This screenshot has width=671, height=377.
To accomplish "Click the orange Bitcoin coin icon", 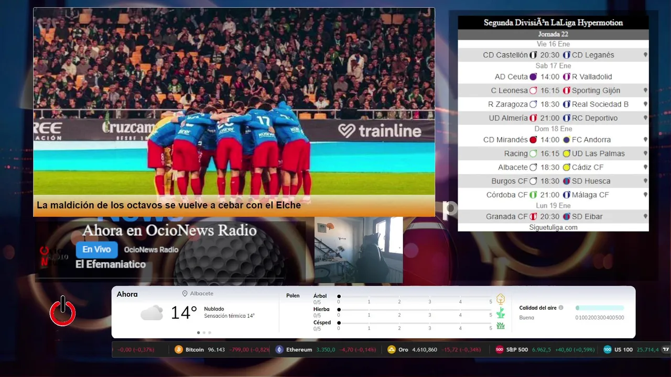I will (178, 350).
